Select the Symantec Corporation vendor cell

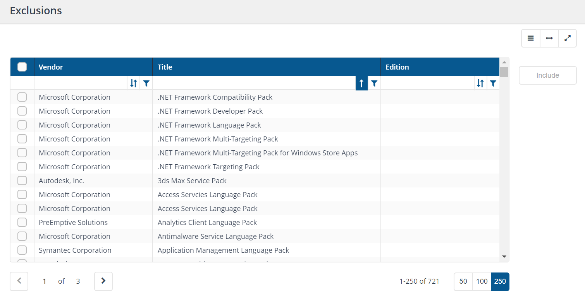pos(93,250)
